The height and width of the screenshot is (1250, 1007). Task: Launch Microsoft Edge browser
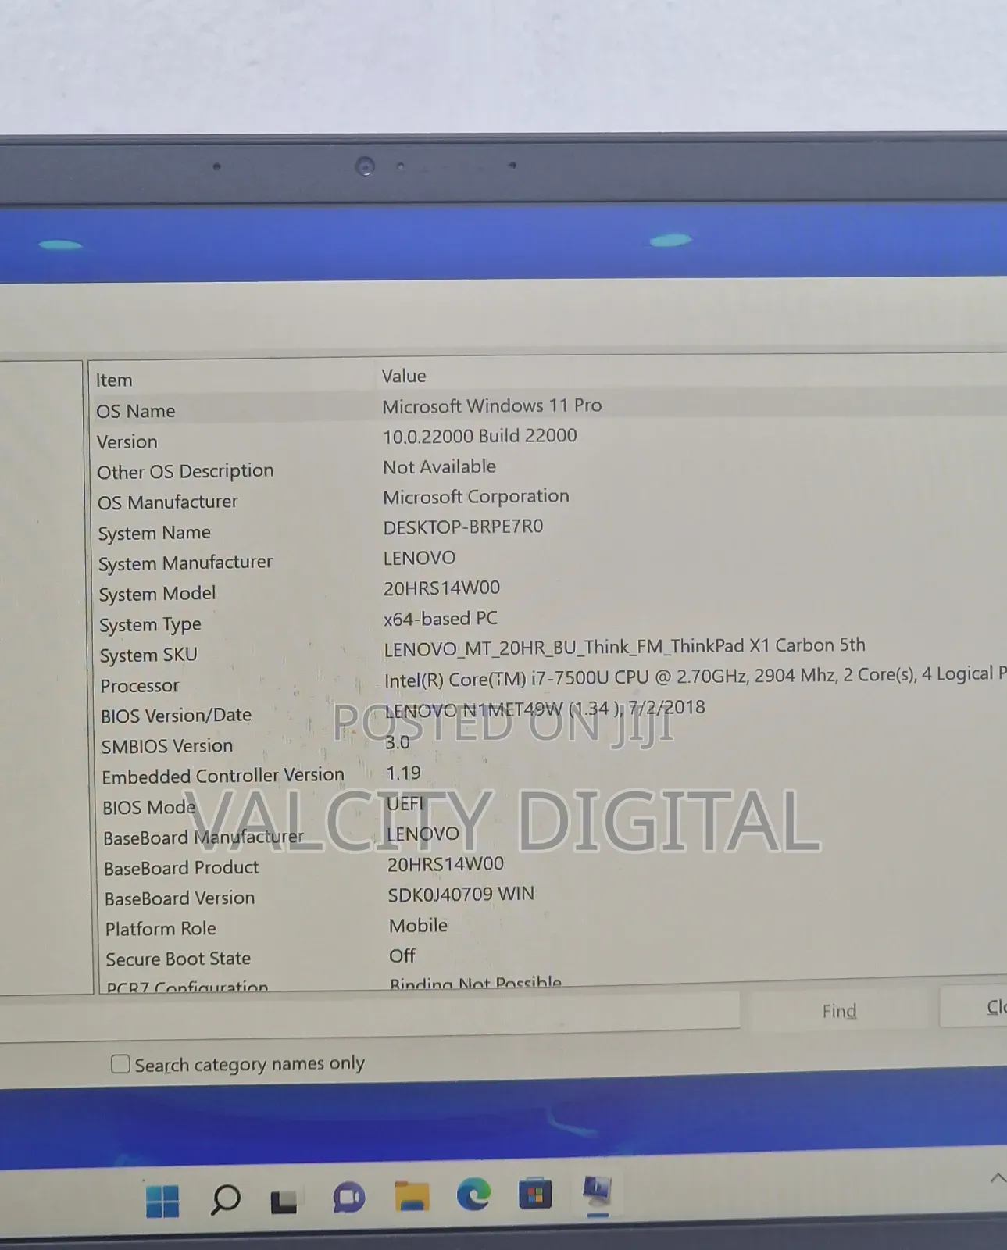coord(473,1194)
